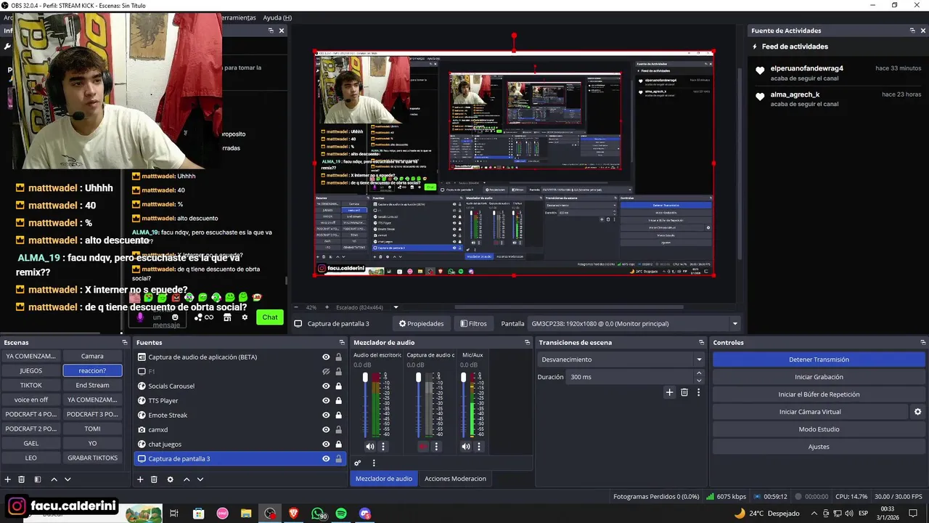
Task: Open the Ayuda (H) menu
Action: click(x=277, y=17)
